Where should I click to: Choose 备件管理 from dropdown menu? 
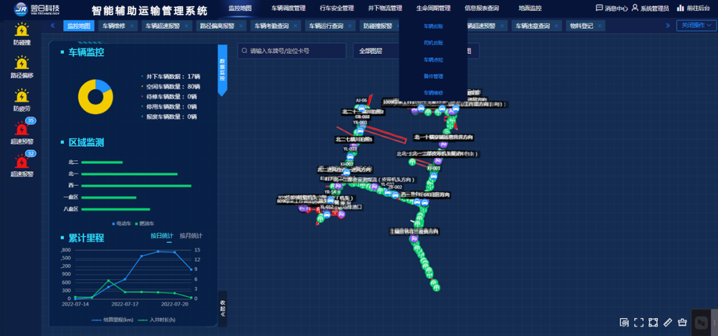tap(433, 76)
